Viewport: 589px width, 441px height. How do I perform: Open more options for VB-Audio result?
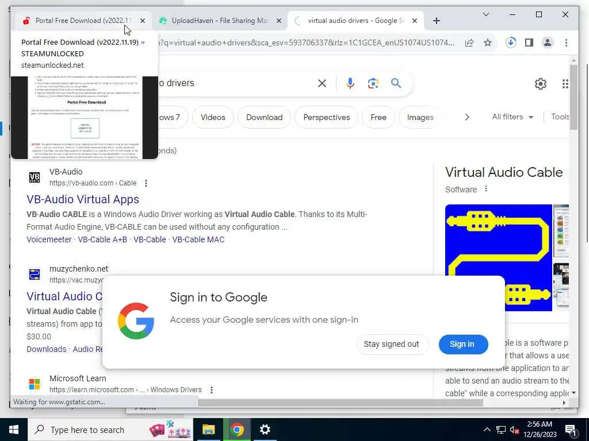[146, 183]
